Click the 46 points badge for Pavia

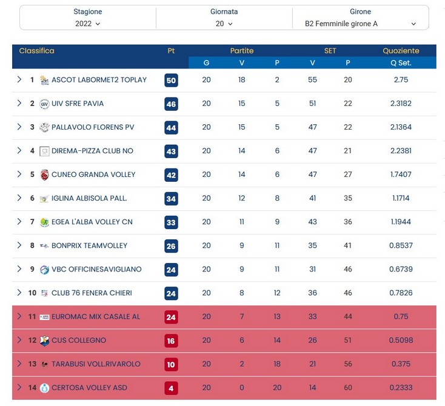(171, 104)
